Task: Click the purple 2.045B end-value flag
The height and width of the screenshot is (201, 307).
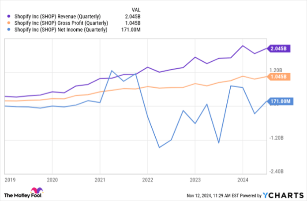Action: point(278,49)
